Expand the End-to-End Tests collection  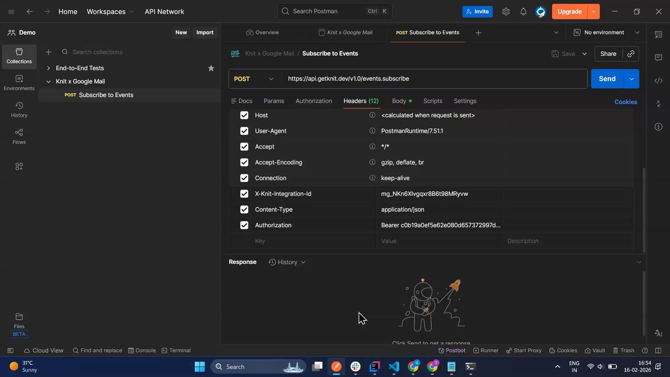pos(49,68)
